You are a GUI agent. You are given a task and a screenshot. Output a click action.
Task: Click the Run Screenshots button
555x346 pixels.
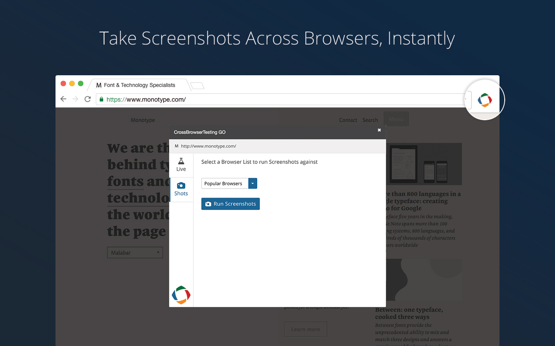(231, 204)
